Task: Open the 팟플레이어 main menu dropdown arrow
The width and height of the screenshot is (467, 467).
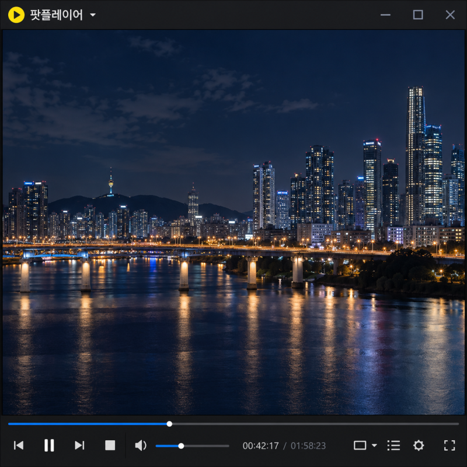Action: tap(93, 15)
